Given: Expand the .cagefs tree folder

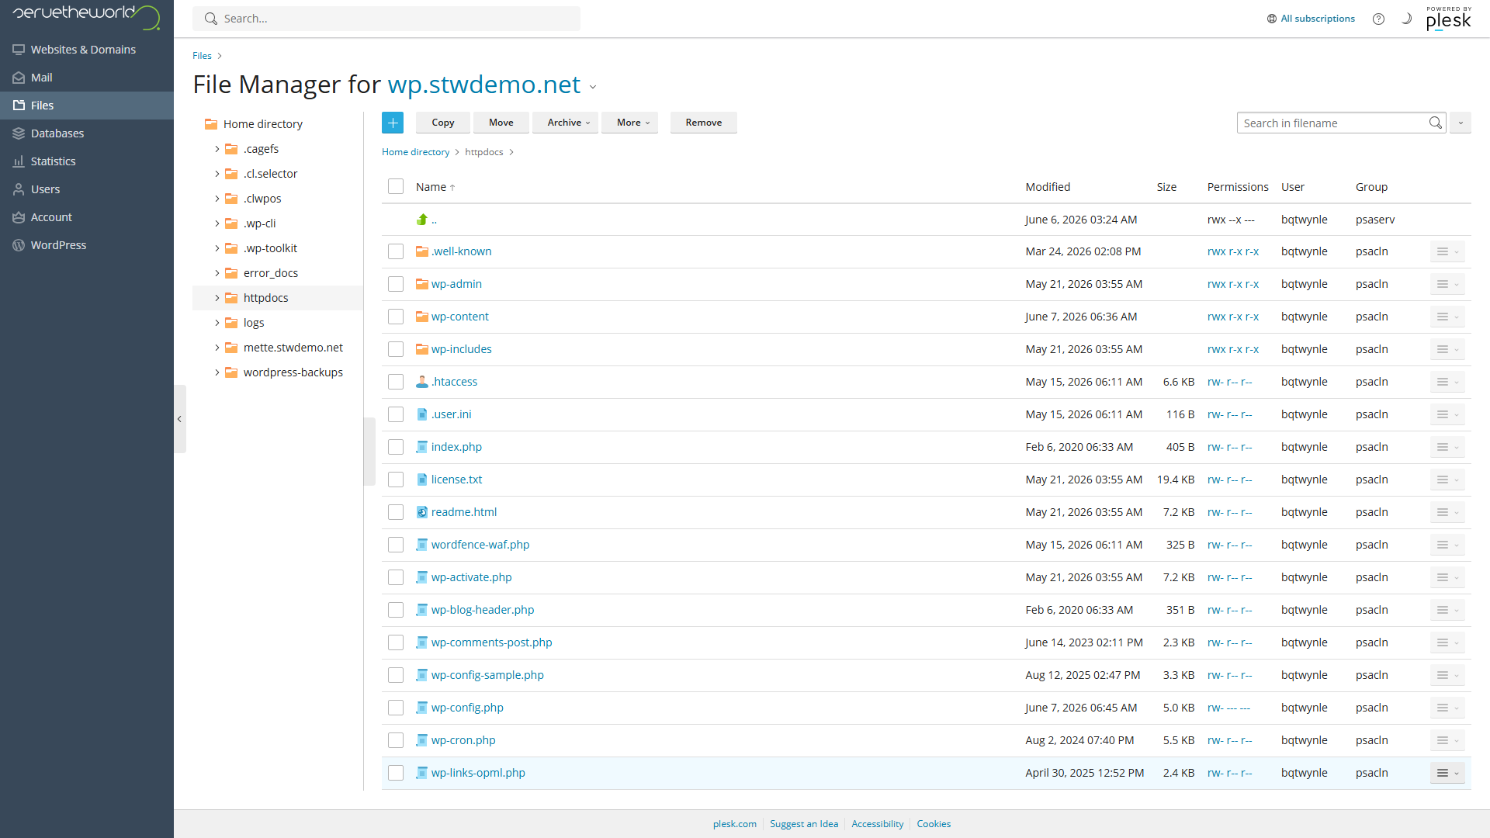Looking at the screenshot, I should pos(217,149).
